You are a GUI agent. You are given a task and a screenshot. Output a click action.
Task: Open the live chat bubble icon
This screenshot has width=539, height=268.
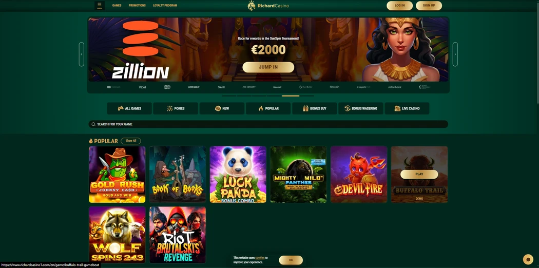[528, 259]
